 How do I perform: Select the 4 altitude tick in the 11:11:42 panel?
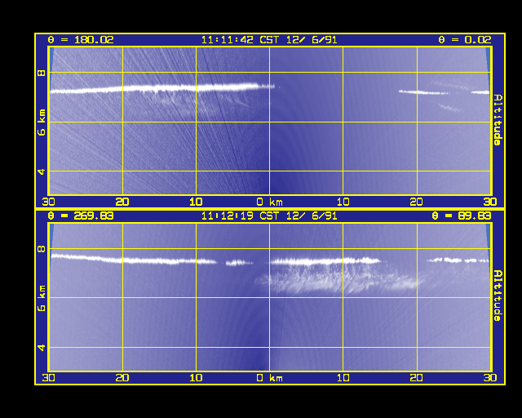point(42,171)
